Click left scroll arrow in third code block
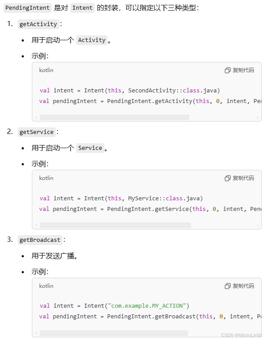264x340 pixels. click(x=36, y=333)
